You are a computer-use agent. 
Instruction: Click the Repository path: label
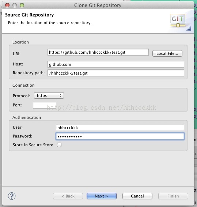tap(29, 73)
